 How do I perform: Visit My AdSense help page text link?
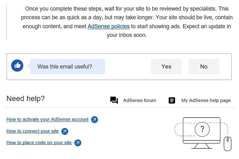(x=206, y=101)
